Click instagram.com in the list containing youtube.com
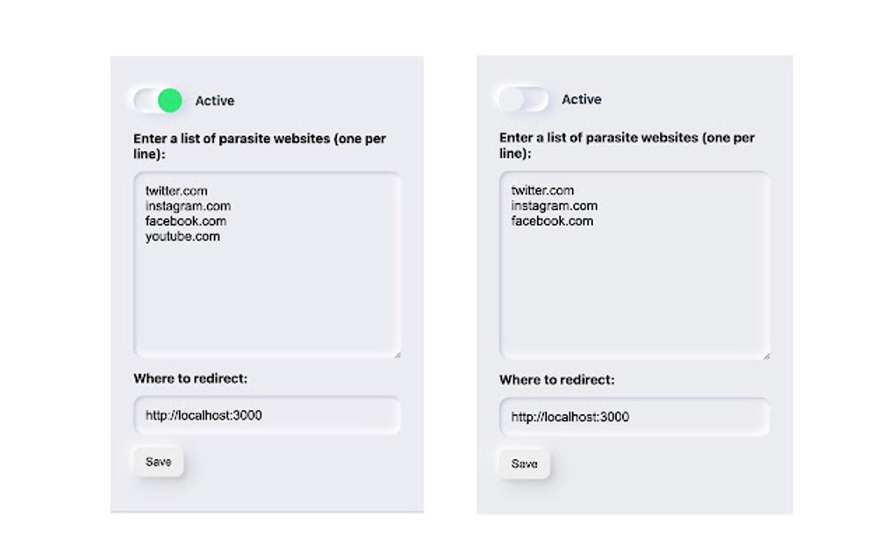The width and height of the screenshot is (895, 560). (188, 206)
